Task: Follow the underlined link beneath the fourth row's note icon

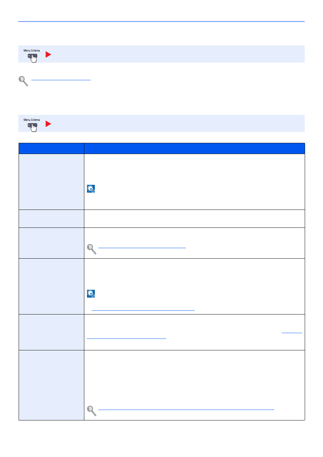Action: click(143, 308)
